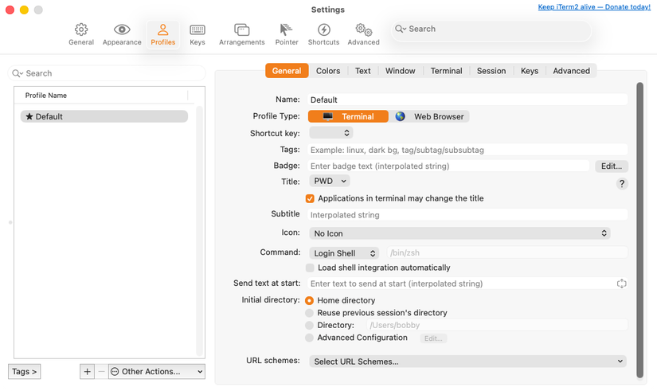Click the Keep iTerm2 alive donate link

point(594,7)
